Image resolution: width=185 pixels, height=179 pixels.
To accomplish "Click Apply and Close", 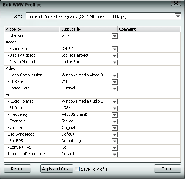I will tap(57, 169).
